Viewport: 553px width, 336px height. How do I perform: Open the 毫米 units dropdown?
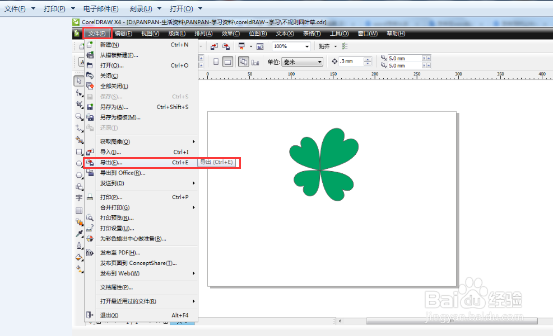303,62
